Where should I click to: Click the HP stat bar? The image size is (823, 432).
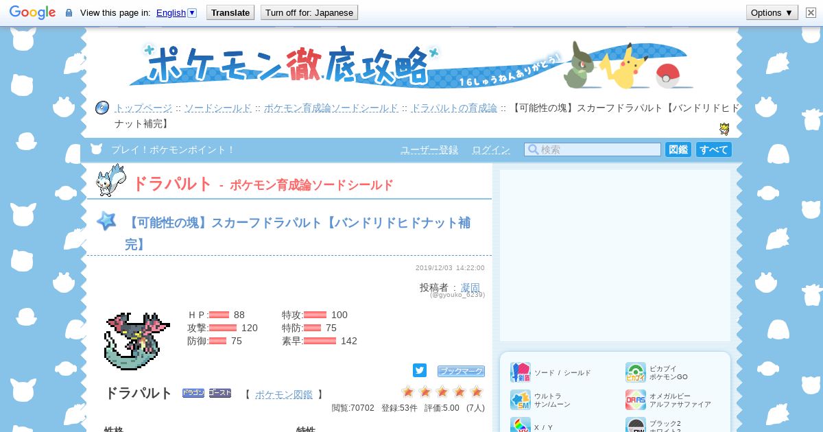tap(219, 315)
